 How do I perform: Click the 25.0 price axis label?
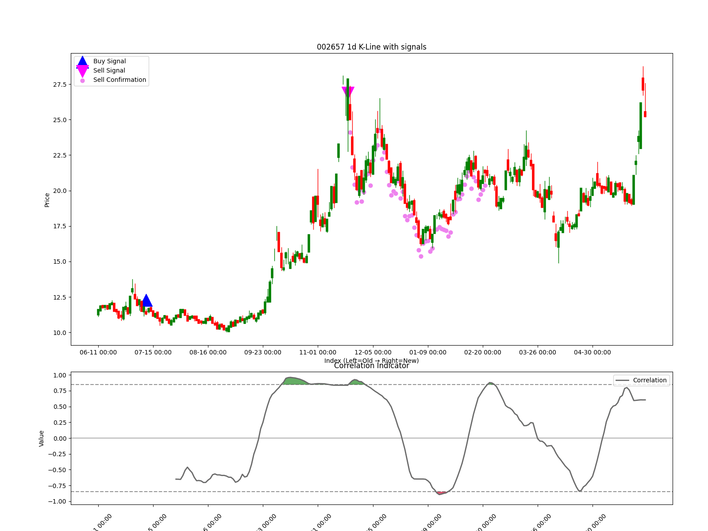[x=60, y=120]
